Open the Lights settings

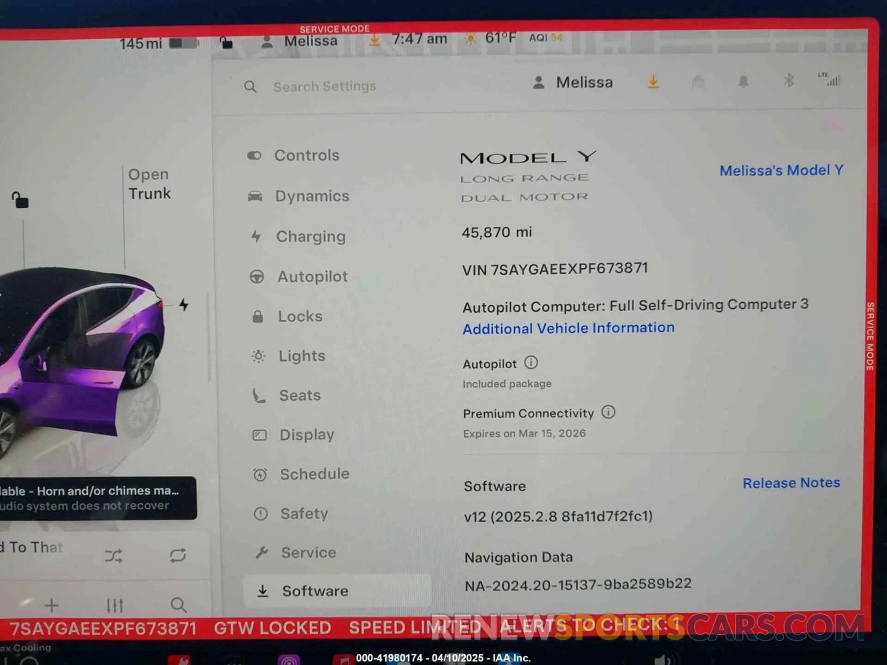click(x=288, y=356)
